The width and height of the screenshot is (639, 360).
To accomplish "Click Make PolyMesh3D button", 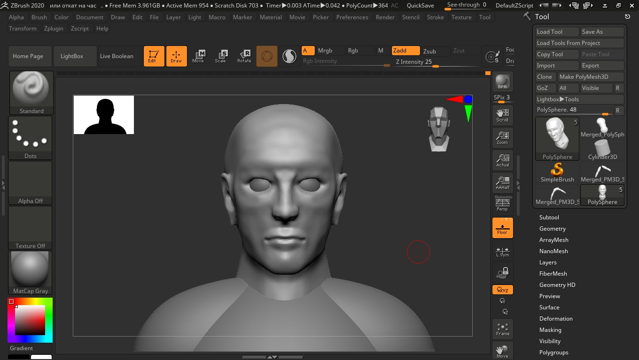I will click(x=590, y=77).
